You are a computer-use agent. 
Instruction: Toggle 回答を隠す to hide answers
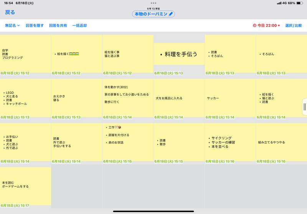pos(35,26)
